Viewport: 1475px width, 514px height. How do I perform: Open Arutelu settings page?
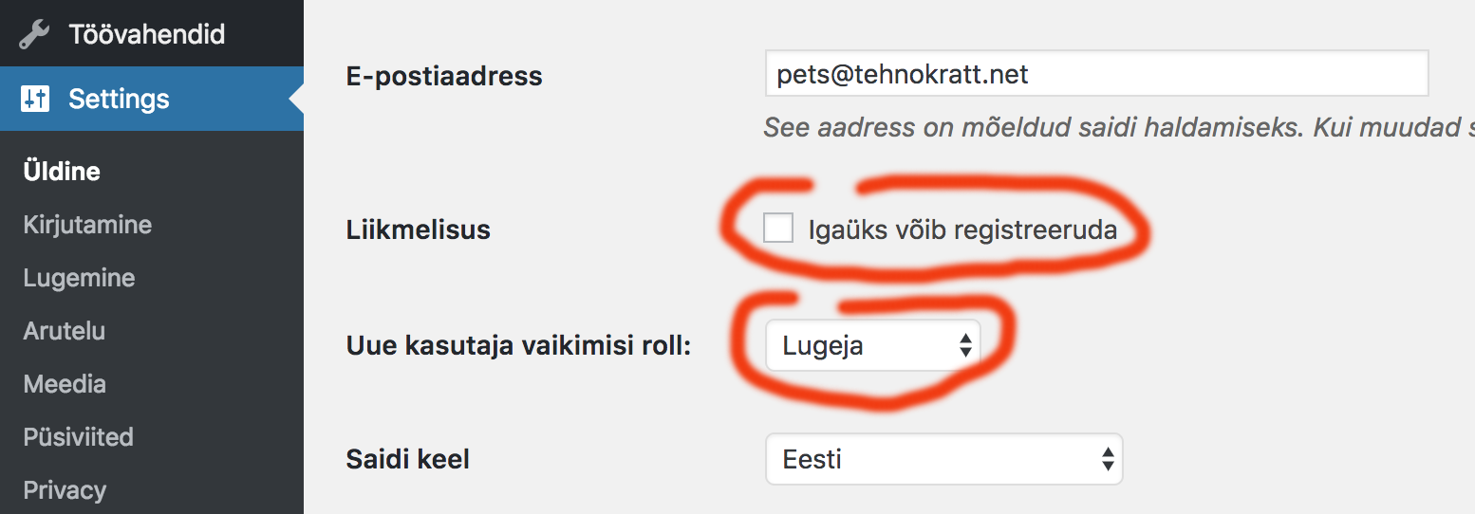tap(65, 331)
